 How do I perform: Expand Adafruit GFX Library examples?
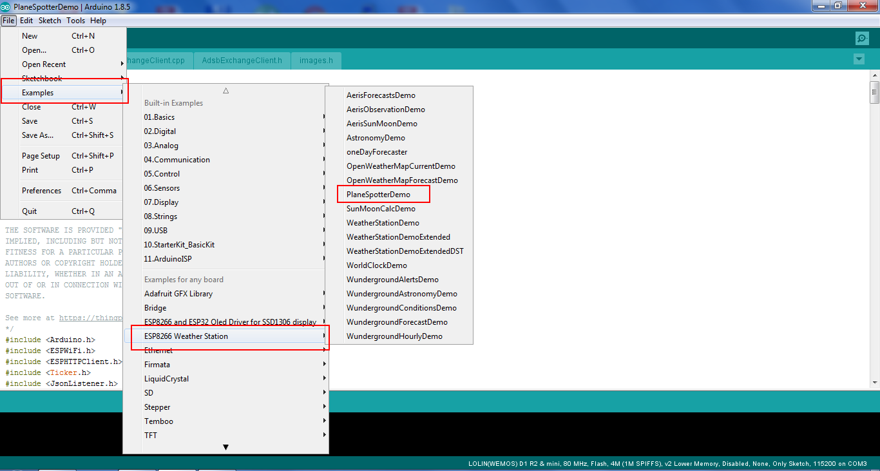(226, 294)
